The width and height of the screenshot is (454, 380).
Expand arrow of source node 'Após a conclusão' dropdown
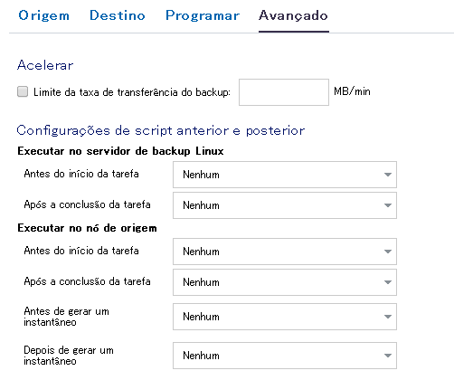(388, 282)
